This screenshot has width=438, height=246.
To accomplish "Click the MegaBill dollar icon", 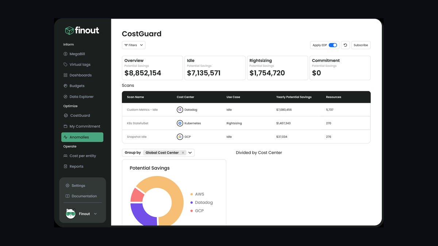I will pos(66,54).
